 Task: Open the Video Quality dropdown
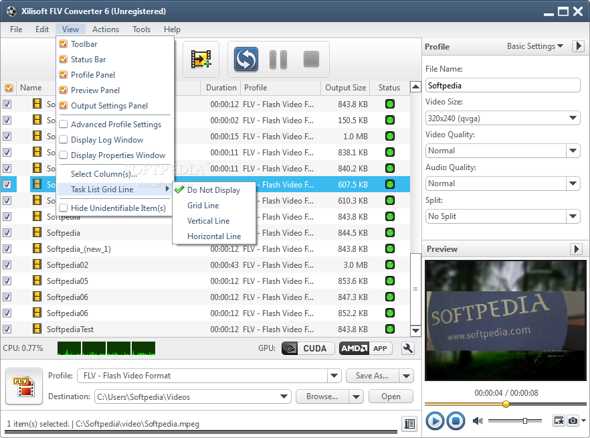573,151
